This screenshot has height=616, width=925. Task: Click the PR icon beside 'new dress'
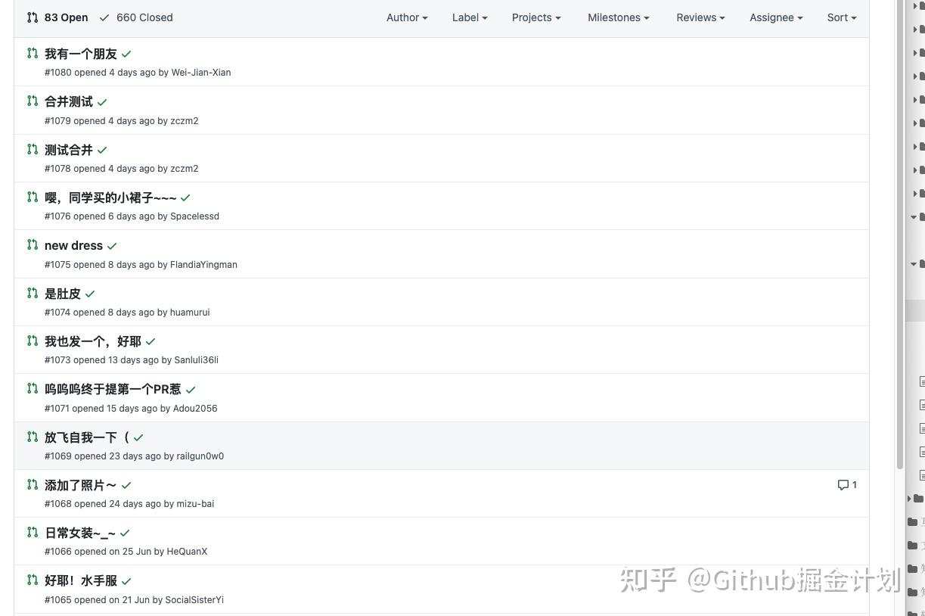33,244
